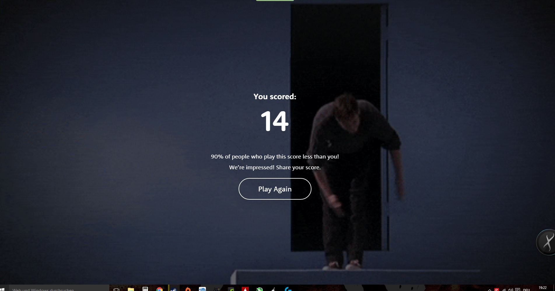Open the round floating X overlay icon
Image resolution: width=555 pixels, height=291 pixels.
[546, 242]
